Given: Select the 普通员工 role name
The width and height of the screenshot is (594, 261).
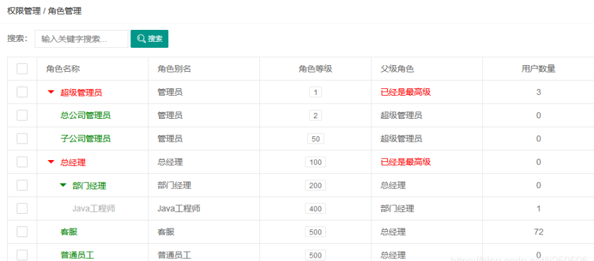Looking at the screenshot, I should (77, 255).
